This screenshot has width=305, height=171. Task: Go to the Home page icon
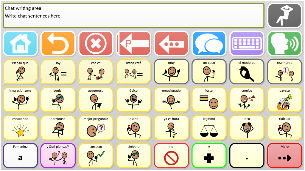pyautogui.click(x=20, y=43)
